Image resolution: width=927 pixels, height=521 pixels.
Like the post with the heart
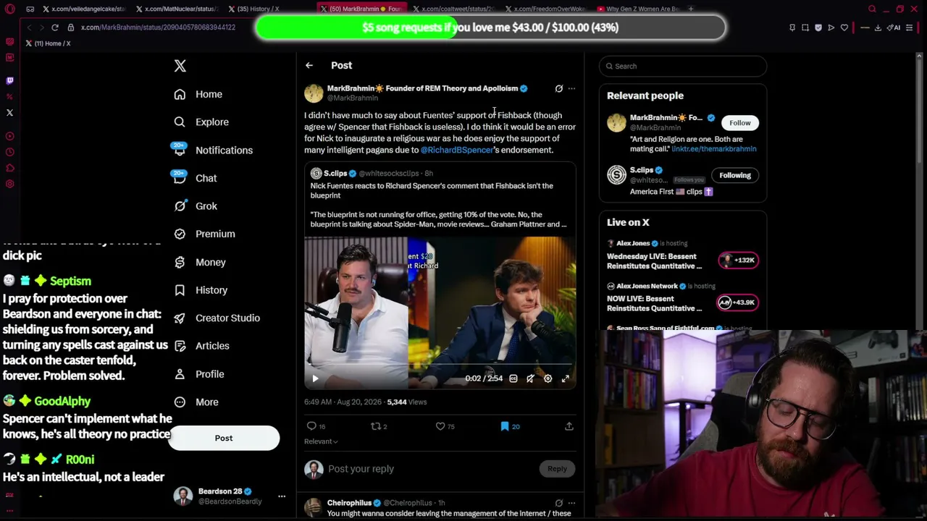pos(440,426)
